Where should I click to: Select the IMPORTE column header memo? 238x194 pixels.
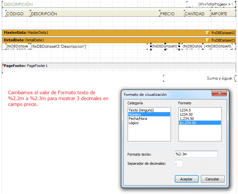click(x=223, y=13)
